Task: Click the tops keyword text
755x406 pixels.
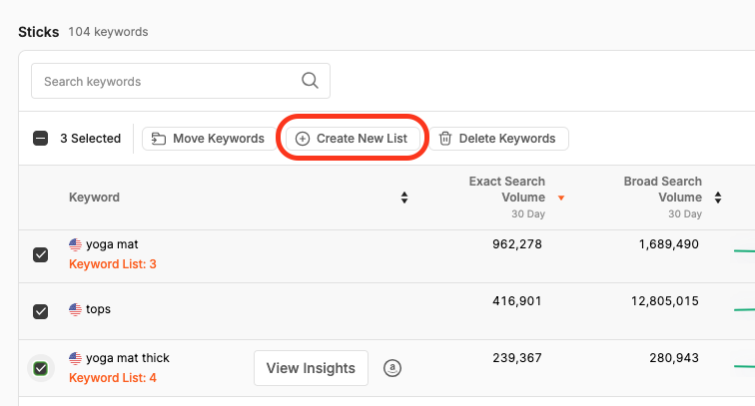Action: (98, 309)
